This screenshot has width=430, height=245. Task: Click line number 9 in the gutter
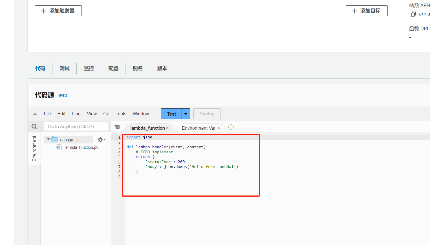click(x=119, y=177)
